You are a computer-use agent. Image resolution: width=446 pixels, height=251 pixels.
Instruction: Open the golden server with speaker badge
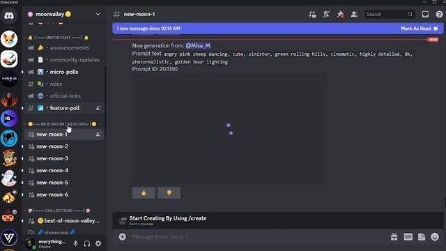point(9,197)
